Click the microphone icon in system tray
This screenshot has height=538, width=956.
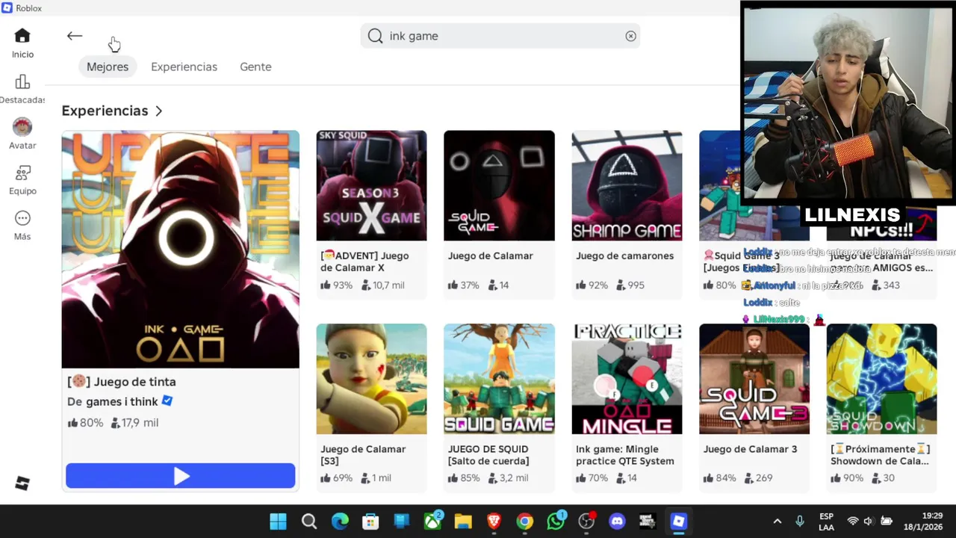pos(800,521)
